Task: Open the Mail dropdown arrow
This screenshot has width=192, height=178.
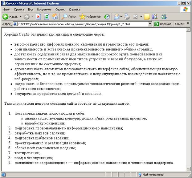Action: point(121,17)
